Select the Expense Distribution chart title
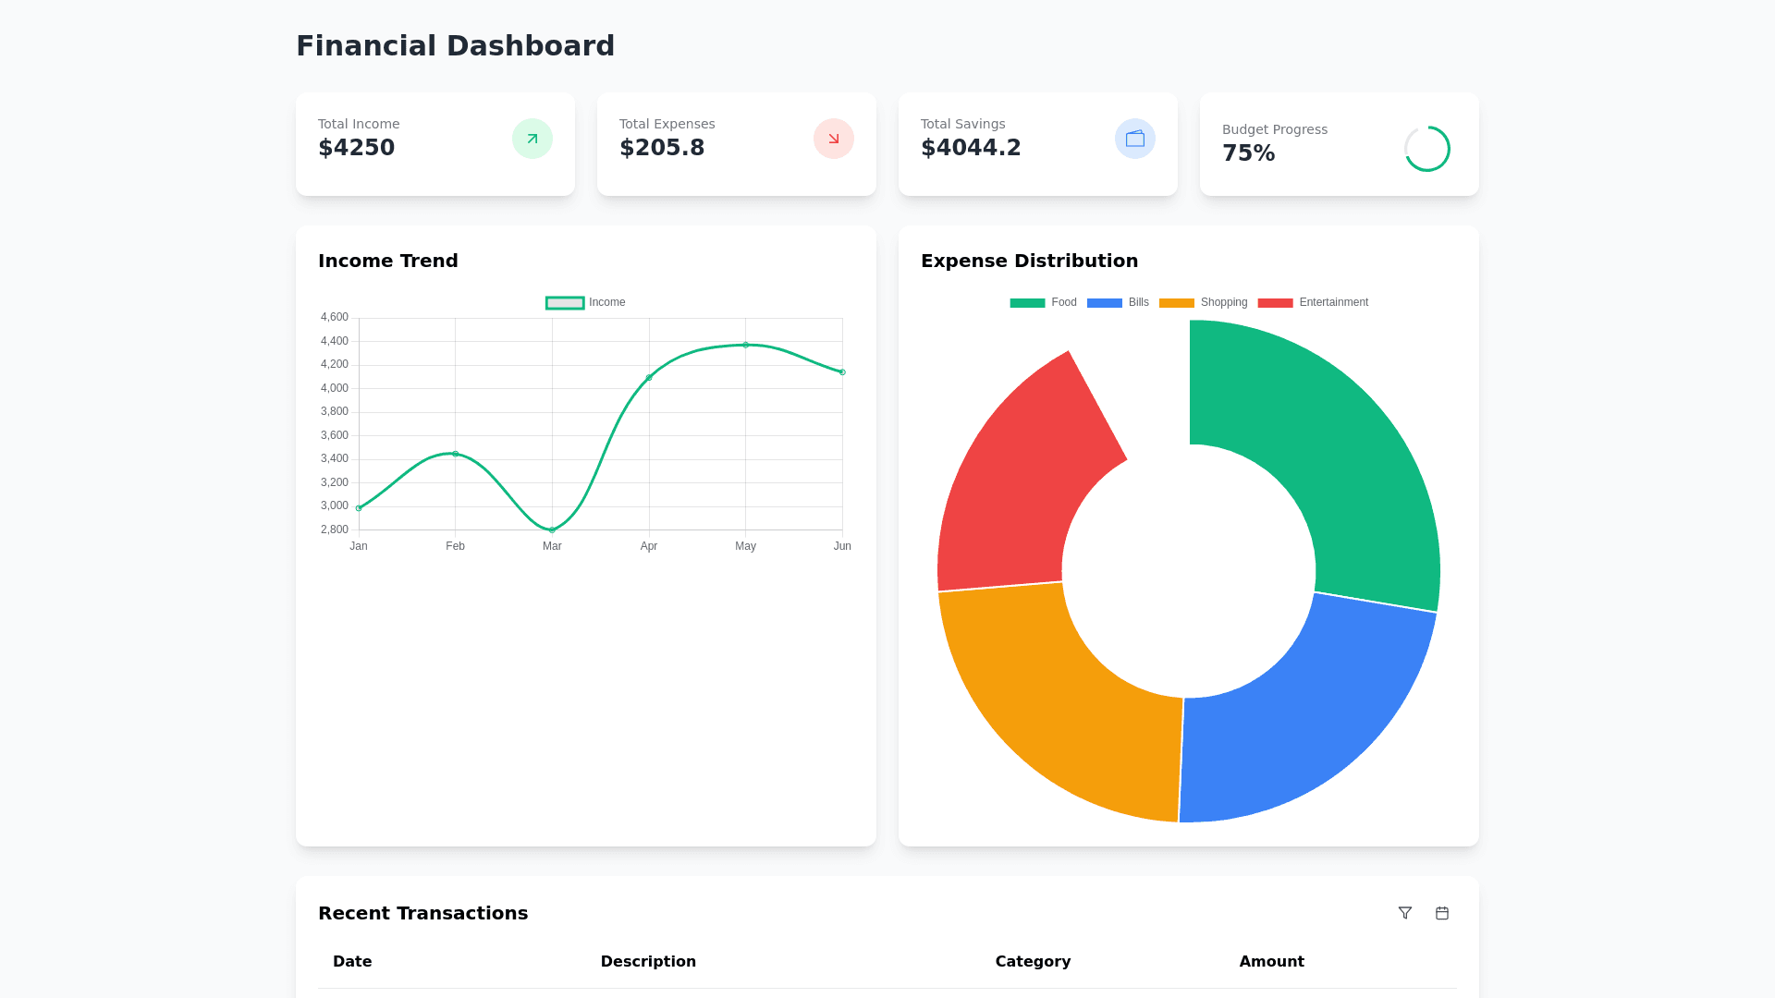 [x=1029, y=261]
